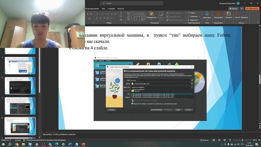Click the Найти find button
This screenshot has height=147, width=261.
[x=191, y=13]
